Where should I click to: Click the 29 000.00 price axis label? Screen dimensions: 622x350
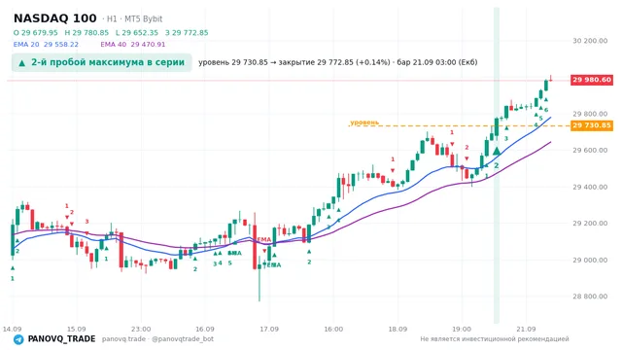[590, 261]
